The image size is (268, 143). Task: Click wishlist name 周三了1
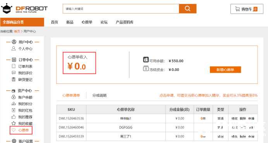[126, 136]
